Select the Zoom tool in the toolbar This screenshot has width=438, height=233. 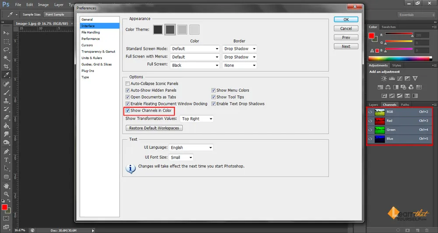point(6,194)
